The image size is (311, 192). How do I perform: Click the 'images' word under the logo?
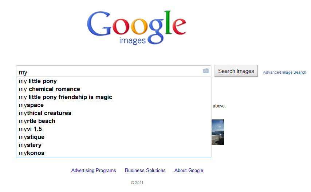click(x=133, y=41)
